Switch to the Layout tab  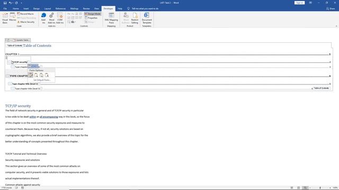point(48,8)
